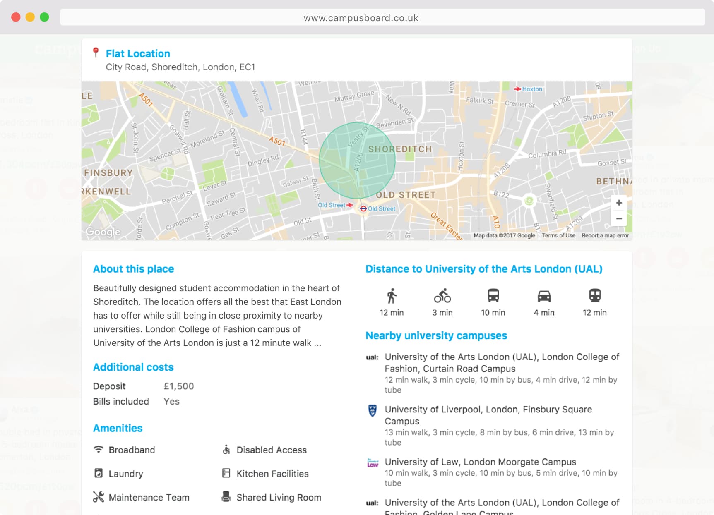Click the Flat Location heading
This screenshot has height=515, width=714.
138,54
